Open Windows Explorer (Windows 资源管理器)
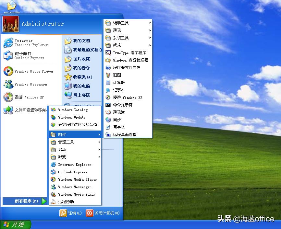281x229 pixels. click(x=128, y=60)
